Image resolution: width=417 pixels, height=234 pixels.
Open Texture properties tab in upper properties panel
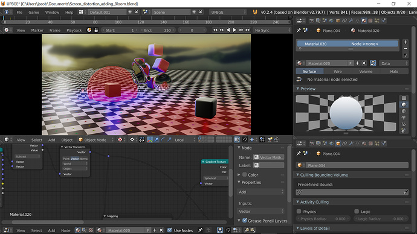(x=370, y=21)
